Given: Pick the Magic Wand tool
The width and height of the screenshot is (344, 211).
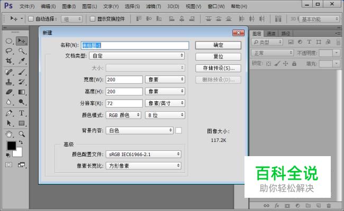Looking at the screenshot, I should tap(22, 51).
